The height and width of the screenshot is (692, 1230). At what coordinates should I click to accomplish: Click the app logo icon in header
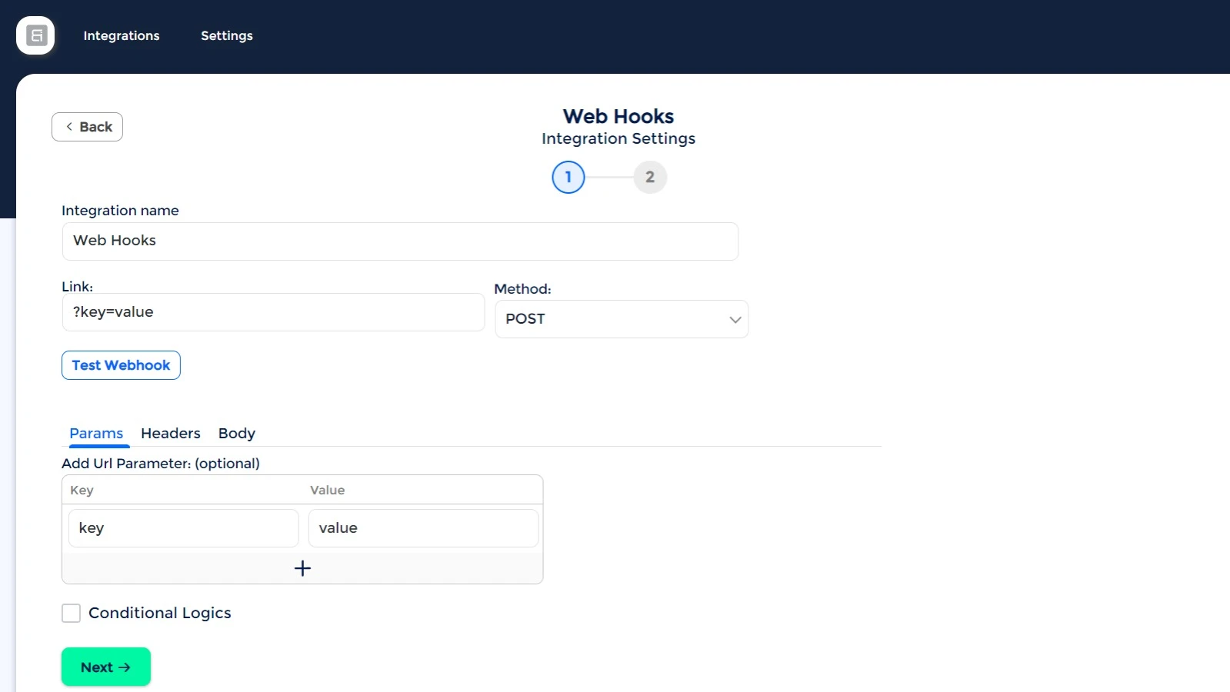click(x=35, y=35)
